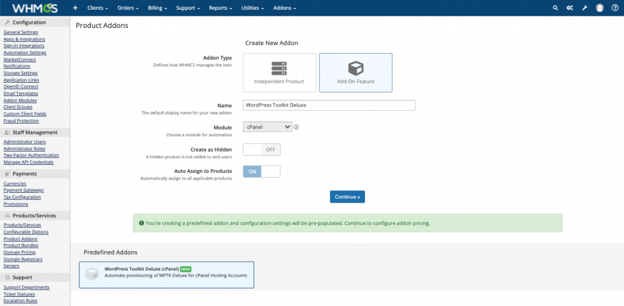Open Manage API Credentials link
Viewport: 624px width, 306px height.
[x=28, y=162]
